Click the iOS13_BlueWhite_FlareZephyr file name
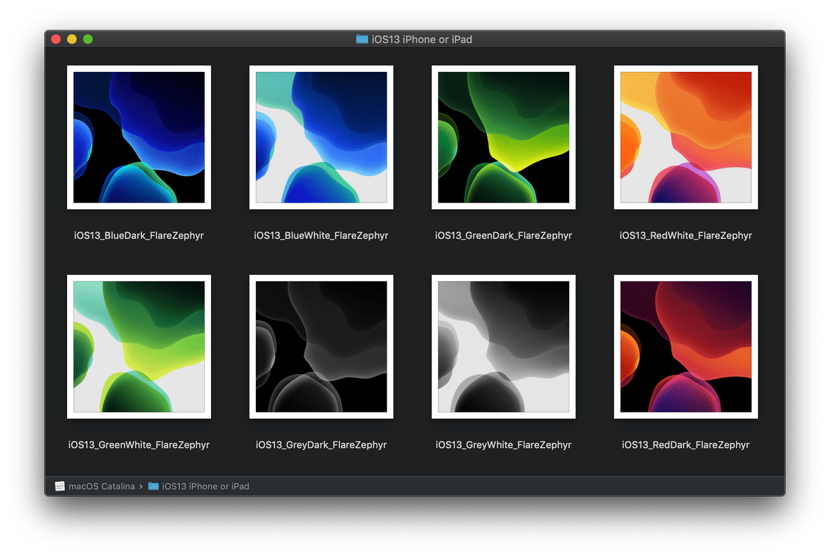830x555 pixels. [322, 236]
